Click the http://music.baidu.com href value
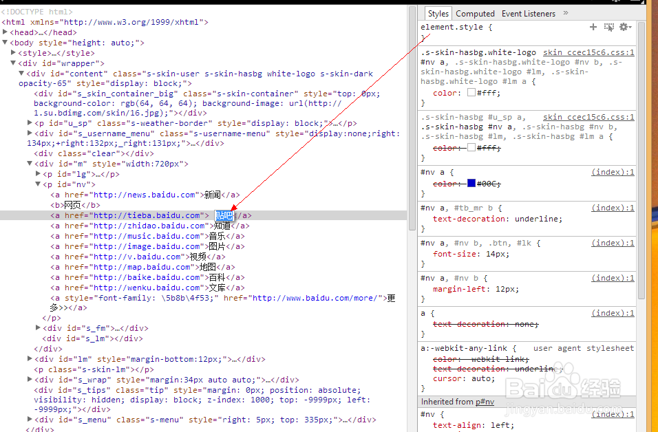The image size is (658, 432). tap(147, 236)
